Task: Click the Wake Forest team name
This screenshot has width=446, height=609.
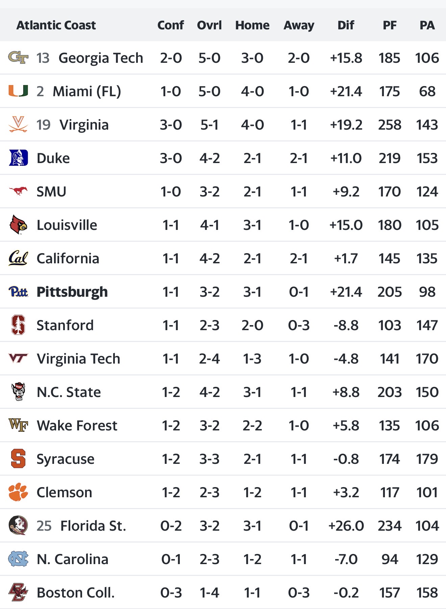Action: coord(77,426)
